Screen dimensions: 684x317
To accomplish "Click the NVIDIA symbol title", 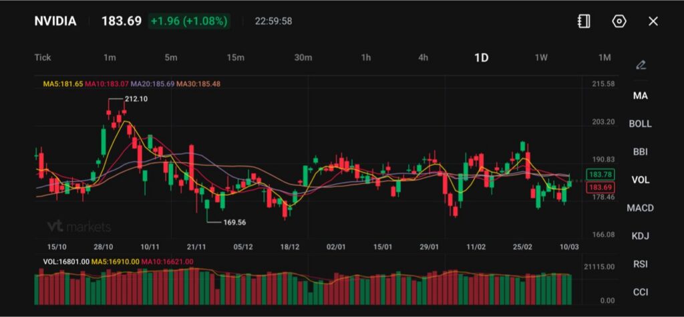I will (55, 21).
